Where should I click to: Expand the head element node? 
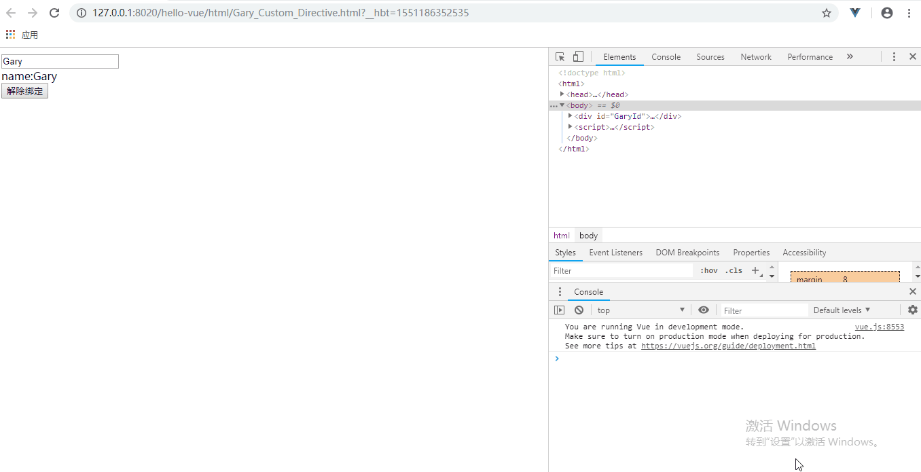(x=562, y=94)
